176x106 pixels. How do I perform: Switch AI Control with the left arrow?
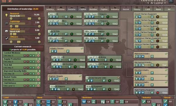click(148, 3)
